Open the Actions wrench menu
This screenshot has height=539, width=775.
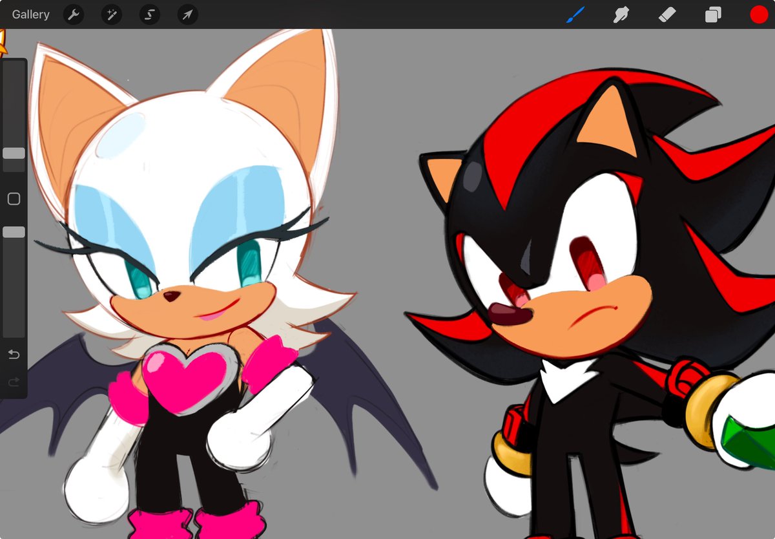[x=74, y=14]
